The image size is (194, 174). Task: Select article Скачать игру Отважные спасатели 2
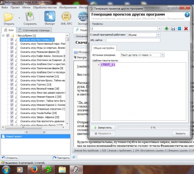[x=43, y=109]
